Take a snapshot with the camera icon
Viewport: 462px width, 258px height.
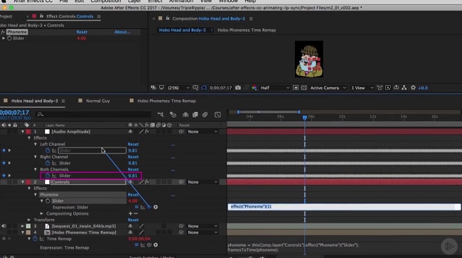[x=238, y=88]
